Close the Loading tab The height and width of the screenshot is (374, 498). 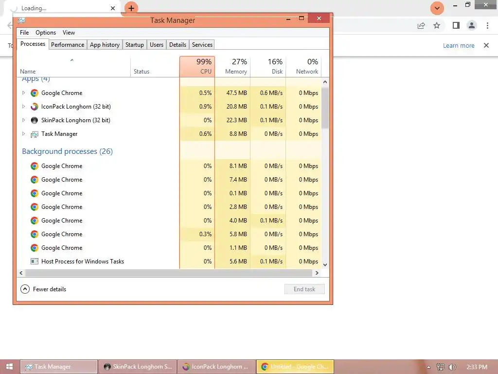click(x=113, y=8)
